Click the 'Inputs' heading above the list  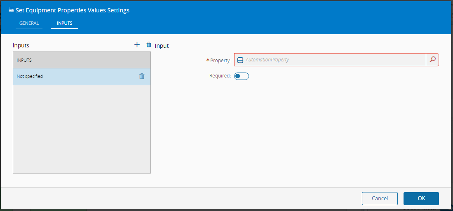click(x=21, y=45)
